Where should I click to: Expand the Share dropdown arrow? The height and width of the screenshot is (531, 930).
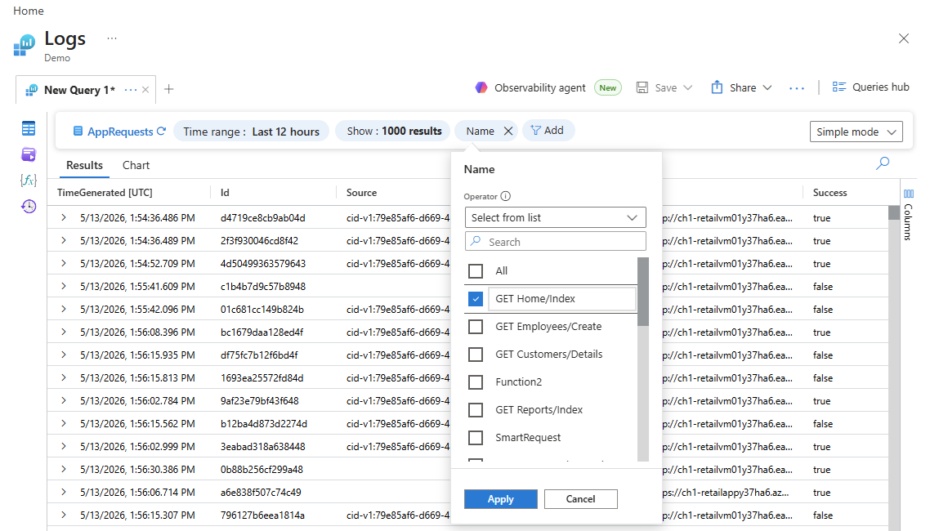coord(767,87)
